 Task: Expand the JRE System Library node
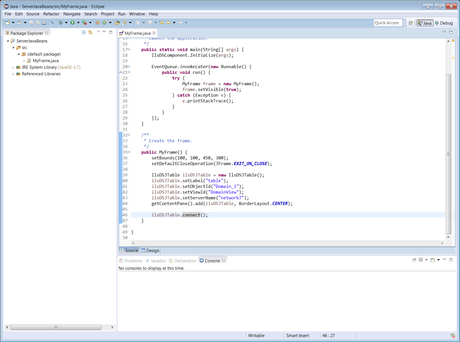pyautogui.click(x=13, y=67)
